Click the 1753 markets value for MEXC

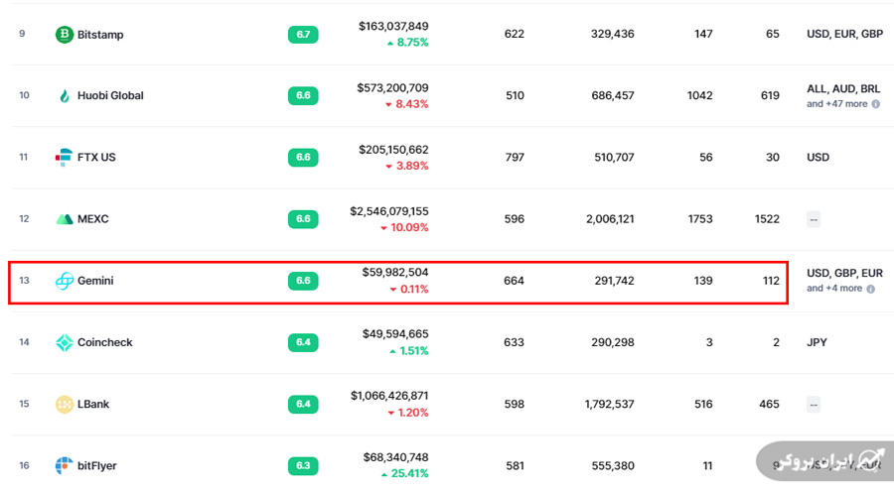coord(700,219)
